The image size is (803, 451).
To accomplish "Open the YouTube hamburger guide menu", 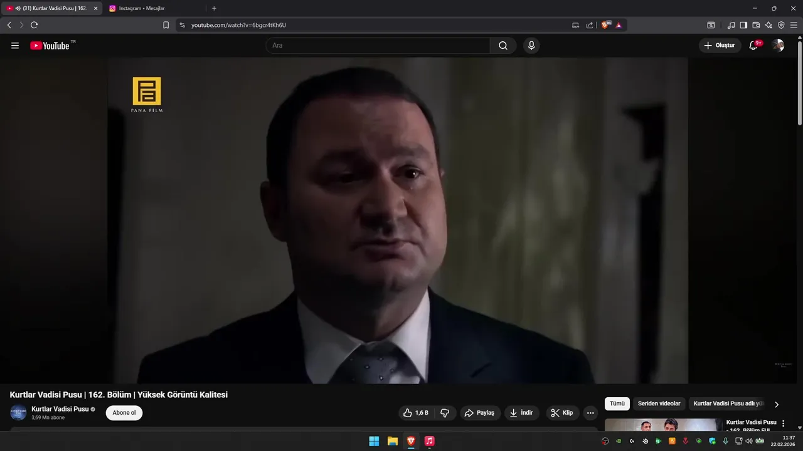I will click(x=15, y=46).
